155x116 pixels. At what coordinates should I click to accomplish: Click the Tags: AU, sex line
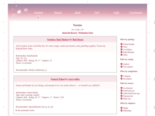pyautogui.click(x=21, y=58)
